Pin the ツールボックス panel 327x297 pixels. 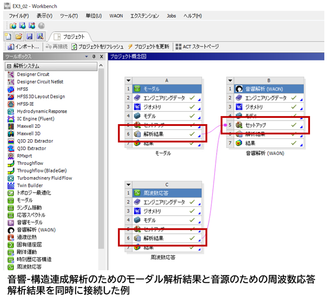[x=94, y=56]
